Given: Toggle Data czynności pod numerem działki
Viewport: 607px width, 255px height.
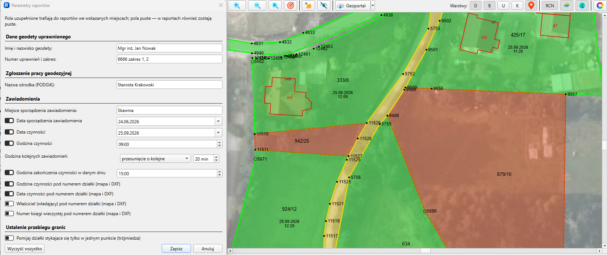Looking at the screenshot, I should (9, 194).
